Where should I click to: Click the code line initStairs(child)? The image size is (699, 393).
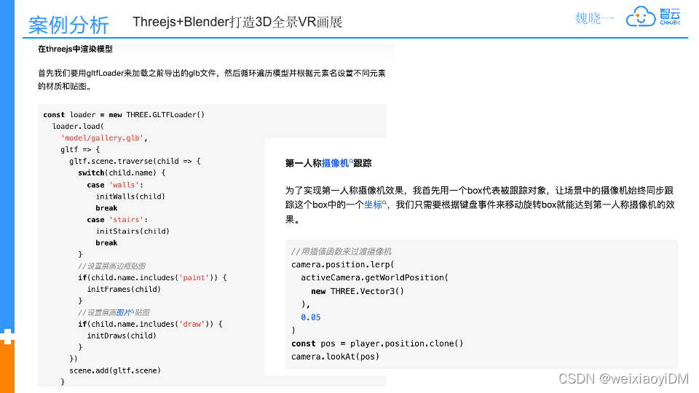coord(133,231)
